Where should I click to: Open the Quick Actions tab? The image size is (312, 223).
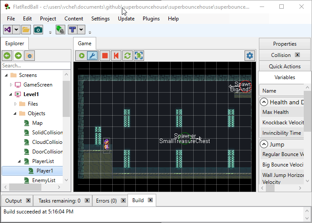[x=285, y=67]
